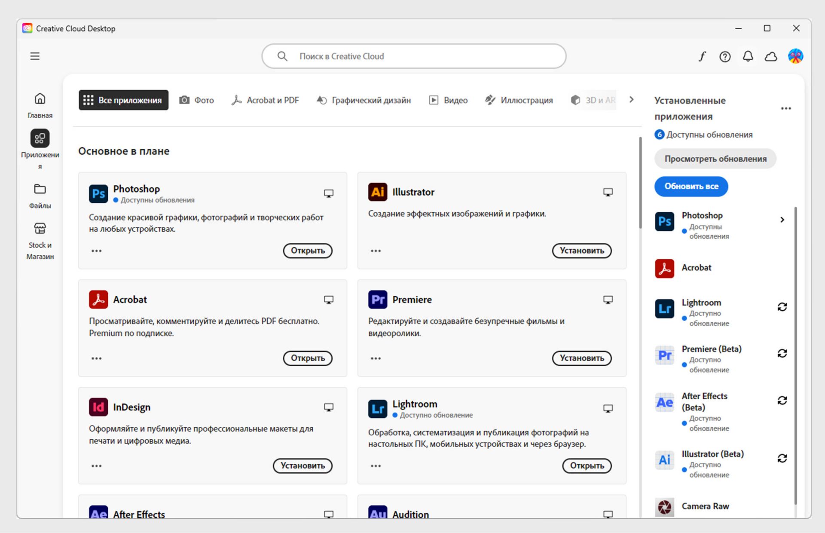
Task: Open the installed apps panel options menu
Action: (x=786, y=108)
